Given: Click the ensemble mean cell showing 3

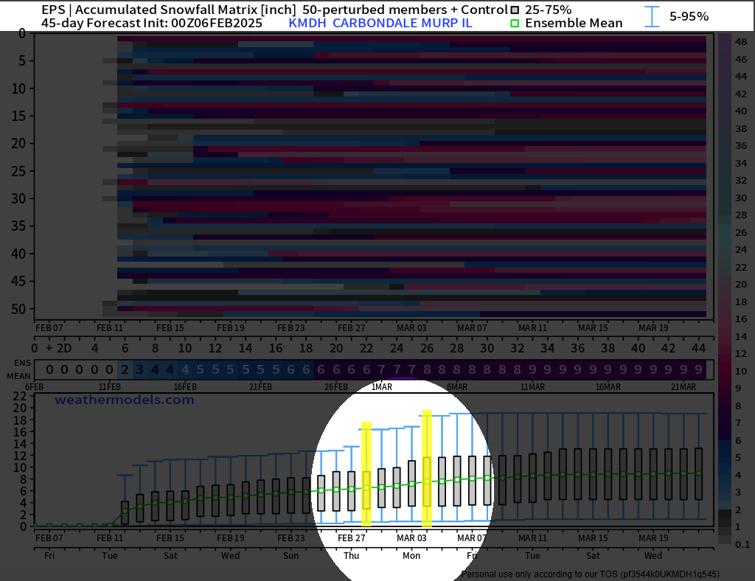Looking at the screenshot, I should [x=139, y=369].
